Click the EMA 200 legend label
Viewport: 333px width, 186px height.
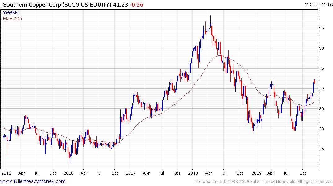[x=12, y=19]
